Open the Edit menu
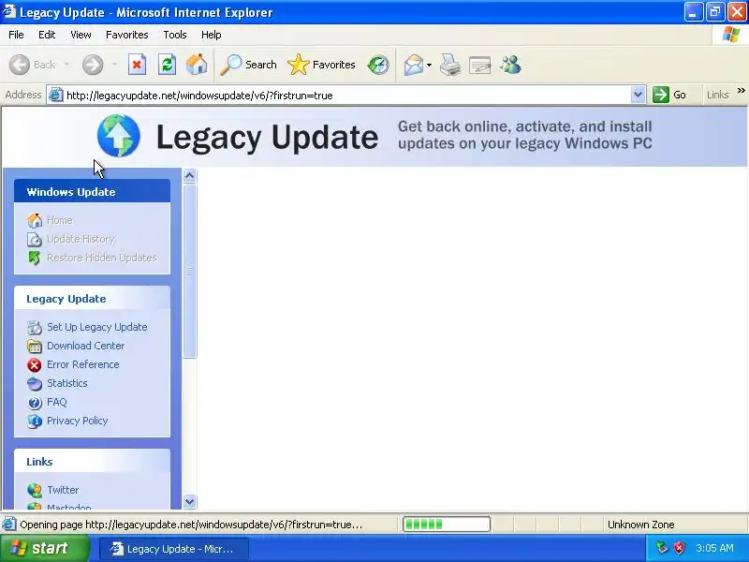The width and height of the screenshot is (749, 562). coord(47,35)
